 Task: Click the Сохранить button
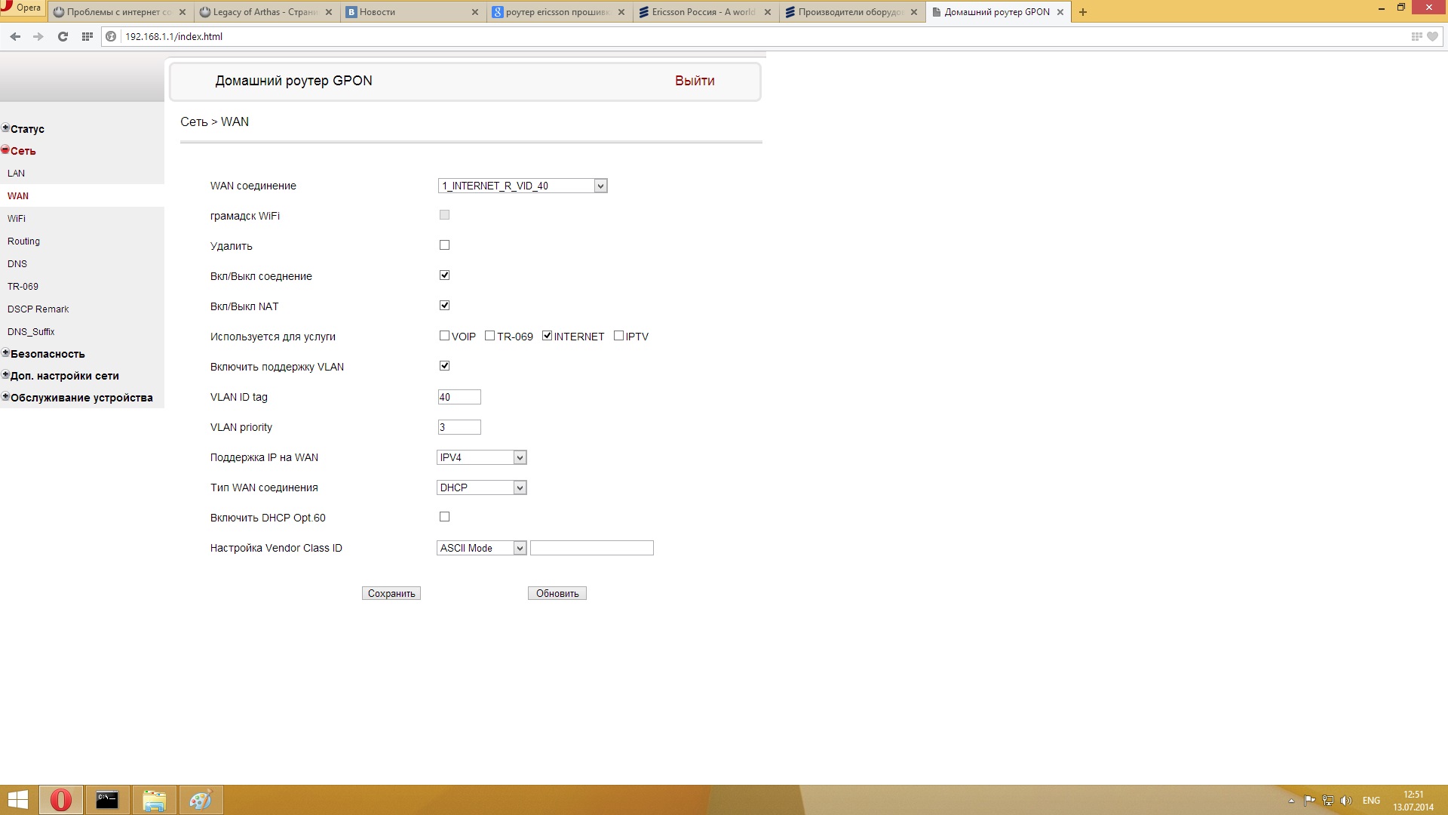pyautogui.click(x=391, y=593)
